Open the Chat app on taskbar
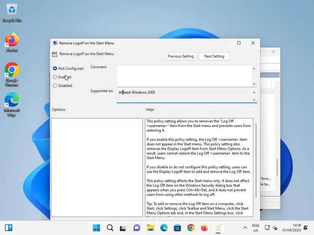This screenshot has width=314, height=235. pos(137,228)
